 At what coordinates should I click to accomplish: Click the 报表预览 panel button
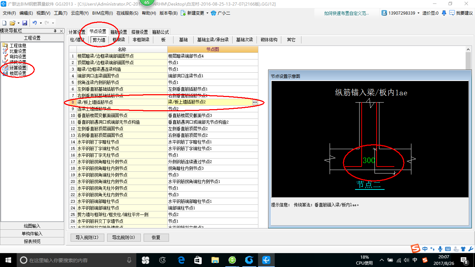pos(32,241)
